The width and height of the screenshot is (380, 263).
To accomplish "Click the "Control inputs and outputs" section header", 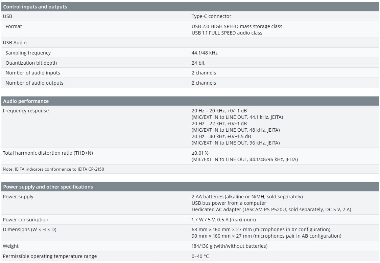I will tap(35, 7).
